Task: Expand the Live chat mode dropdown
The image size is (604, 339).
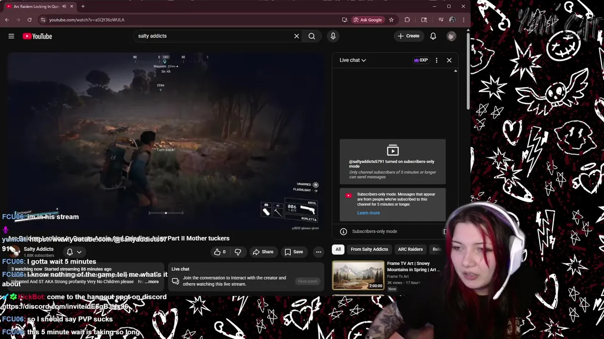Action: pos(352,60)
